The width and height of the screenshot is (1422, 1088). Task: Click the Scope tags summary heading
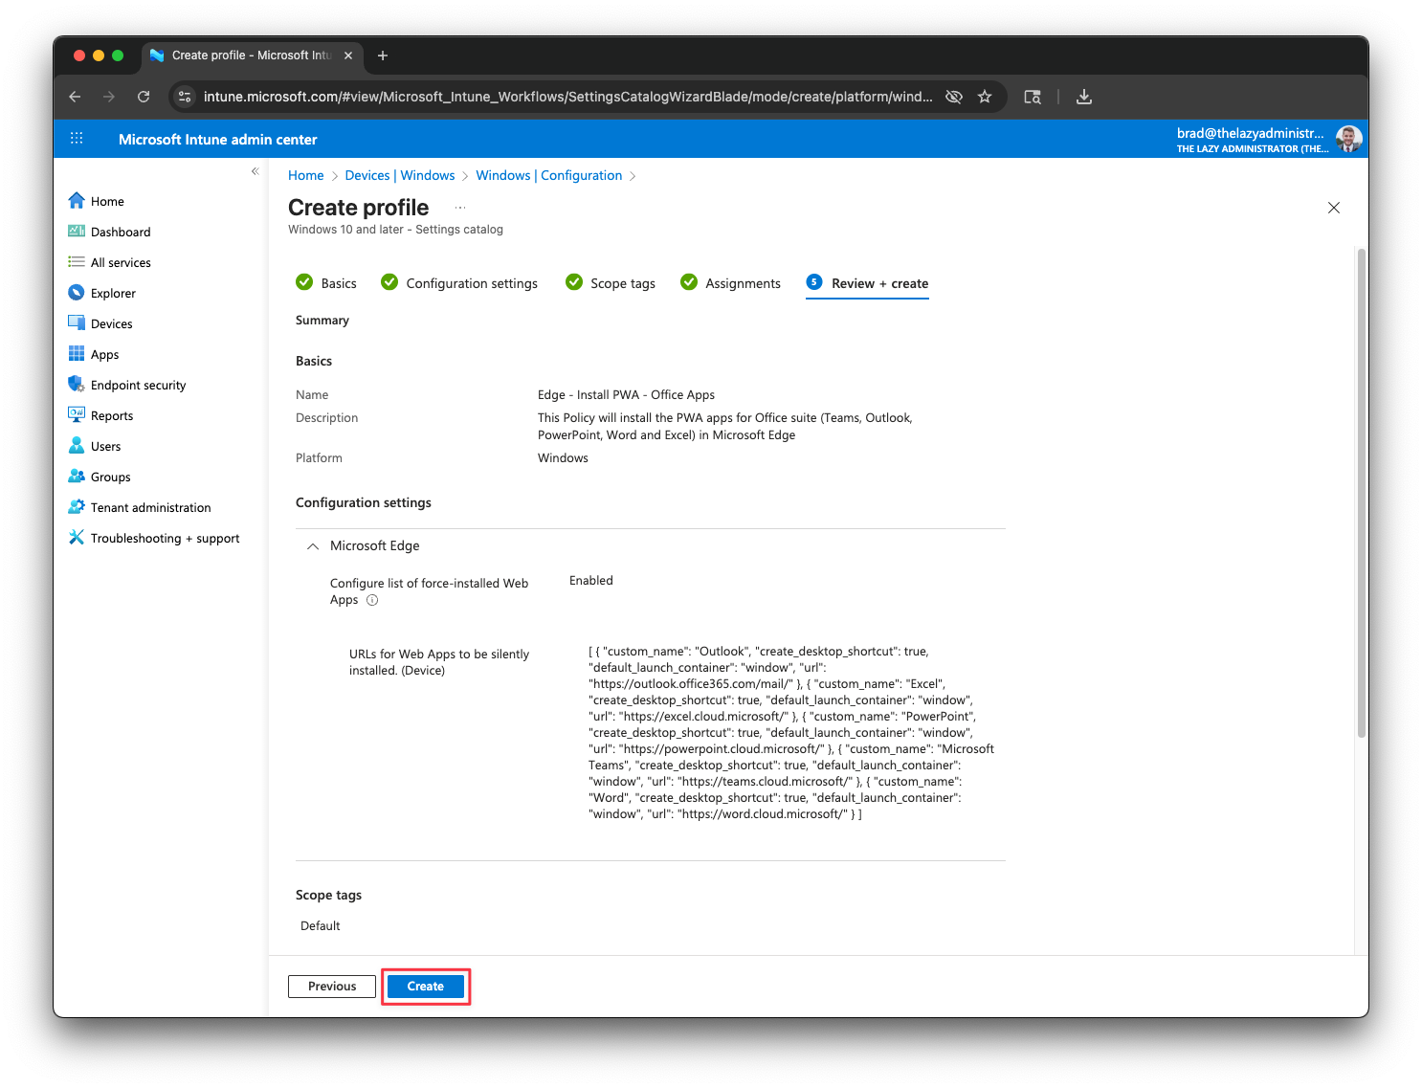(328, 896)
